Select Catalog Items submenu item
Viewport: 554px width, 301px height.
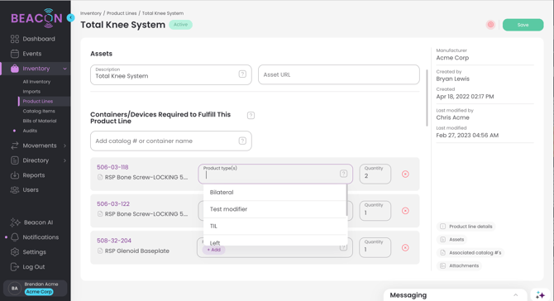tap(39, 111)
